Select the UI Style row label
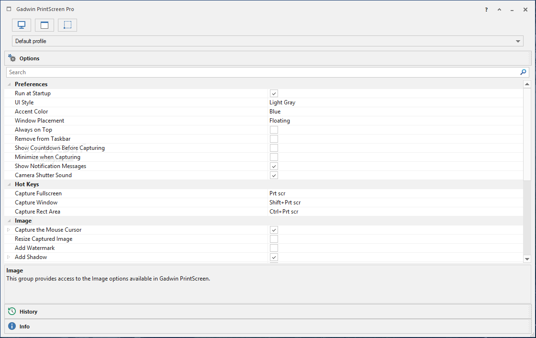 24,102
